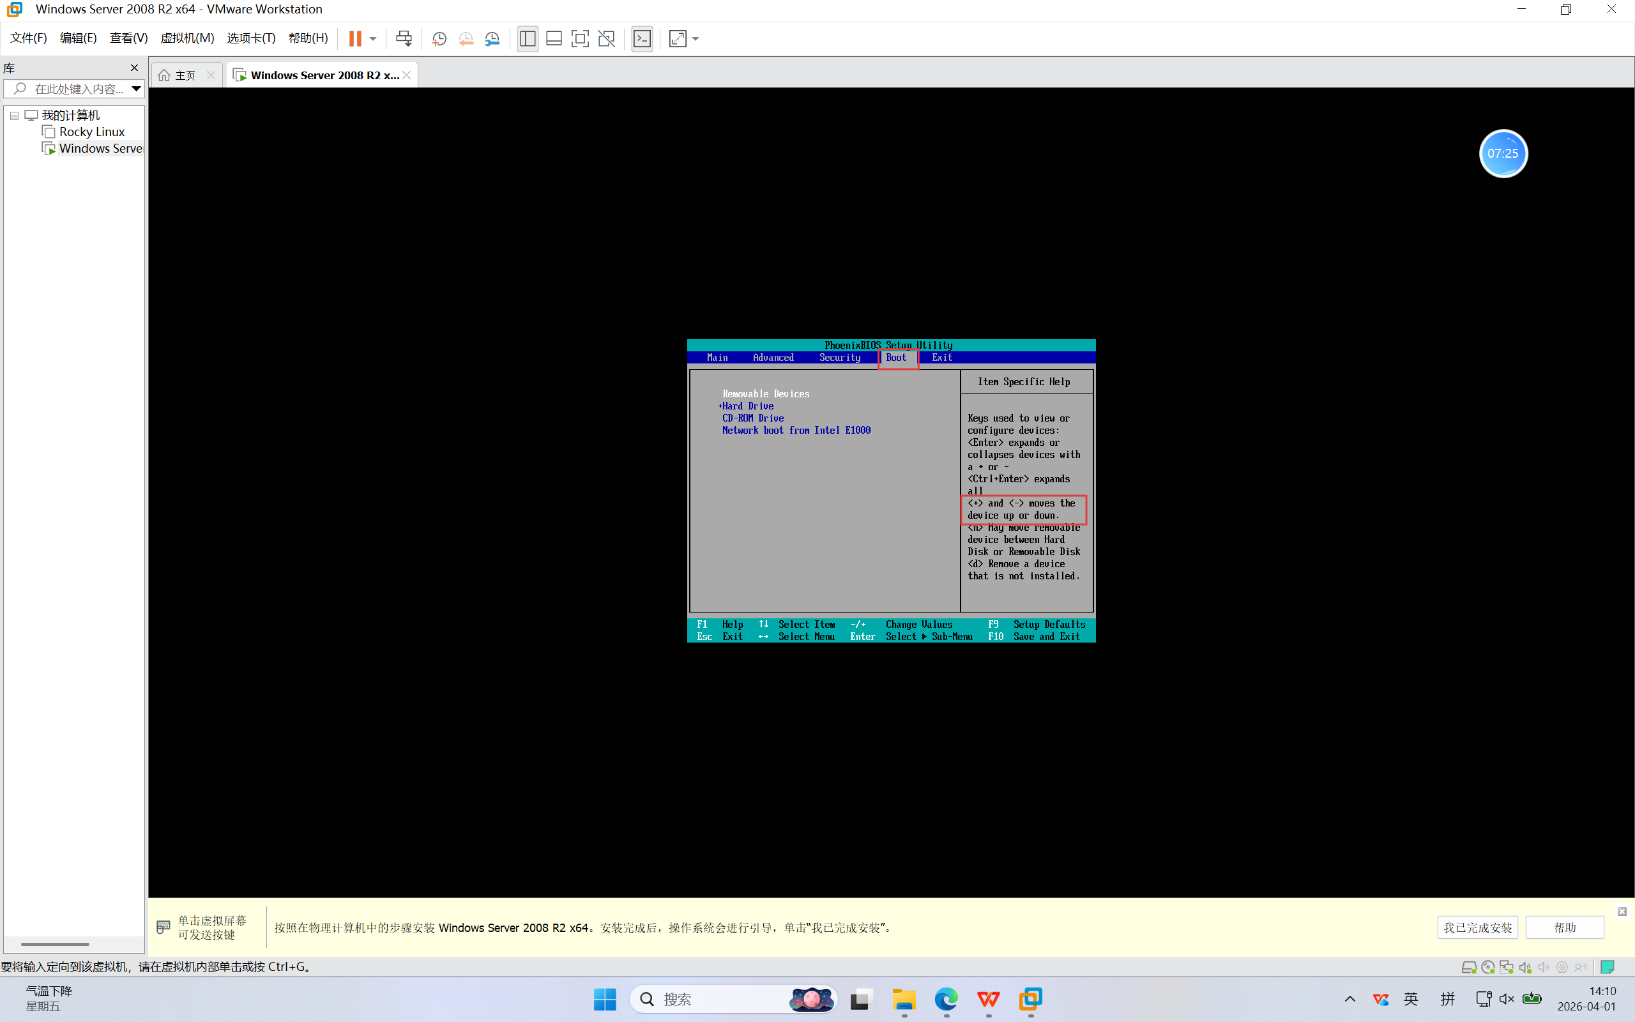
Task: Click the library search input field
Action: [x=78, y=89]
